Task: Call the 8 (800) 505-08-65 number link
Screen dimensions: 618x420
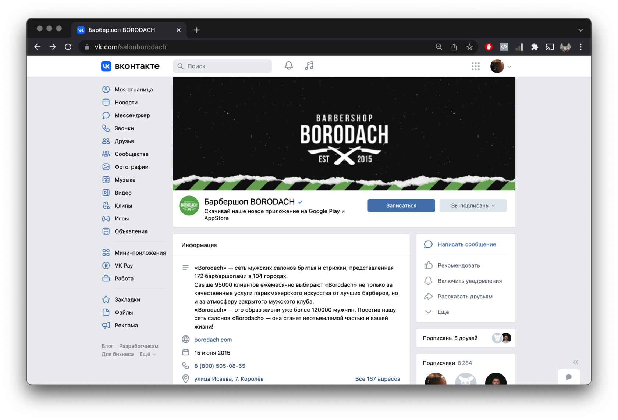Action: [x=220, y=366]
